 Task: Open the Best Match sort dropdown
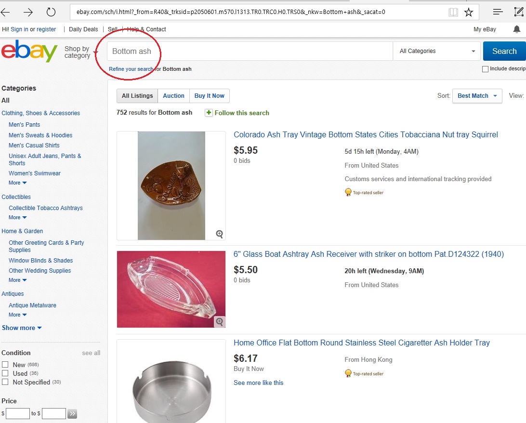(477, 96)
